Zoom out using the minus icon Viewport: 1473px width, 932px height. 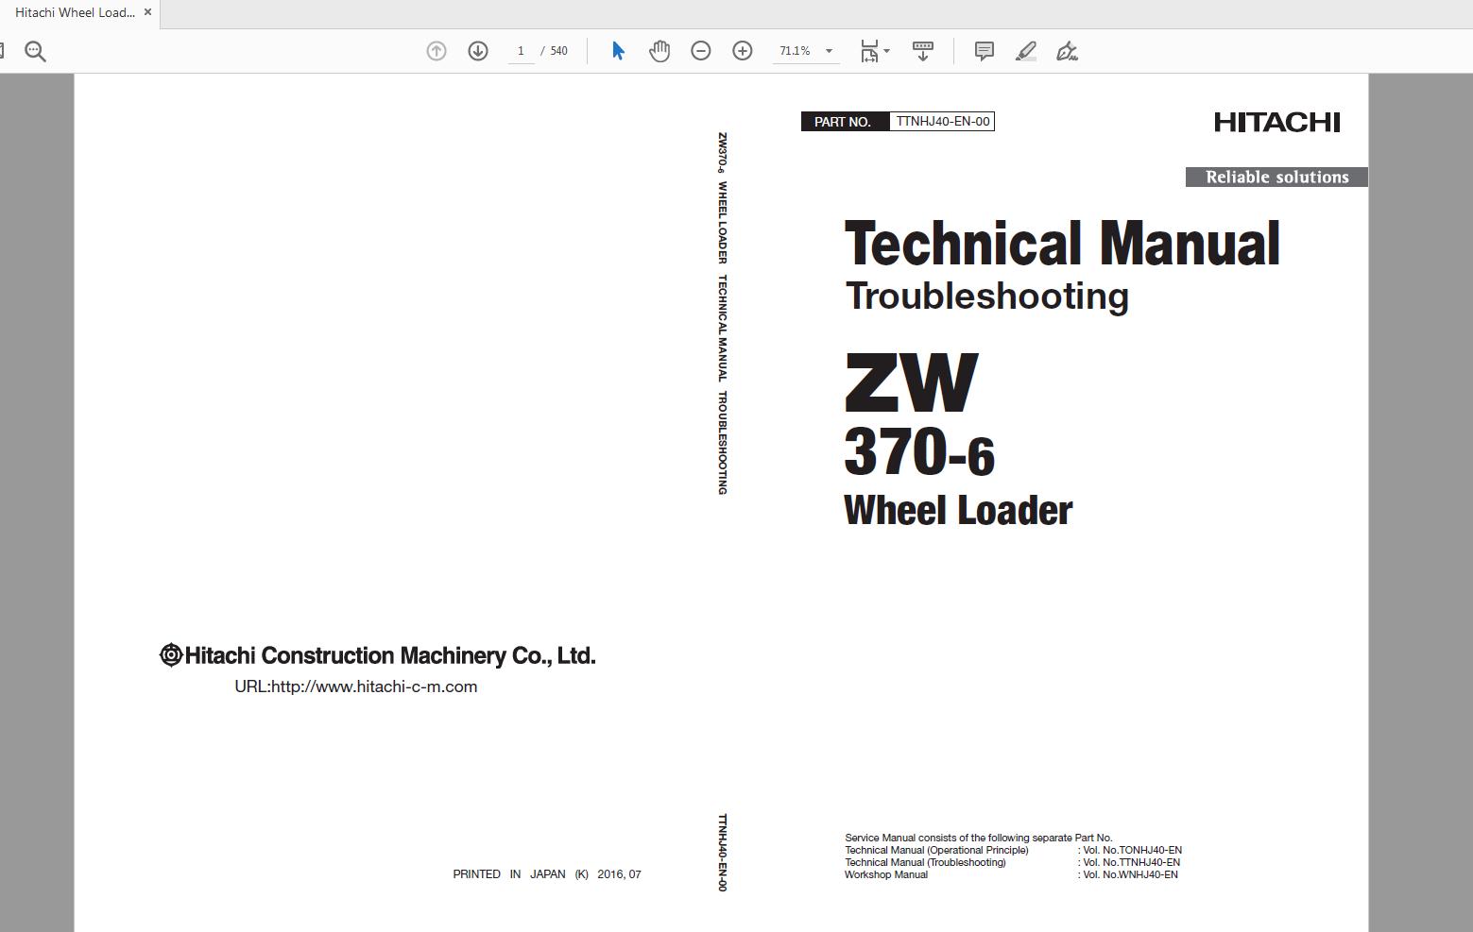pyautogui.click(x=700, y=51)
